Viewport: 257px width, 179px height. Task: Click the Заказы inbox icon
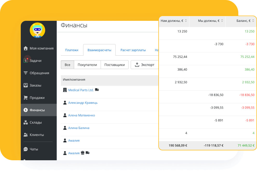[26, 85]
